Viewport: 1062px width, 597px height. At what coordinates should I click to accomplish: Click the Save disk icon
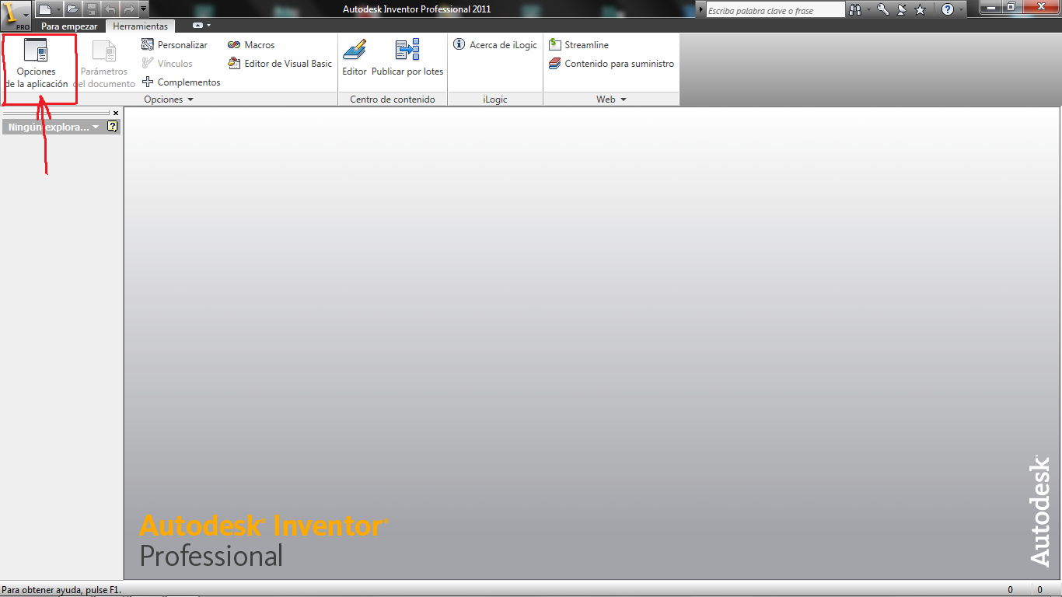pyautogui.click(x=92, y=9)
